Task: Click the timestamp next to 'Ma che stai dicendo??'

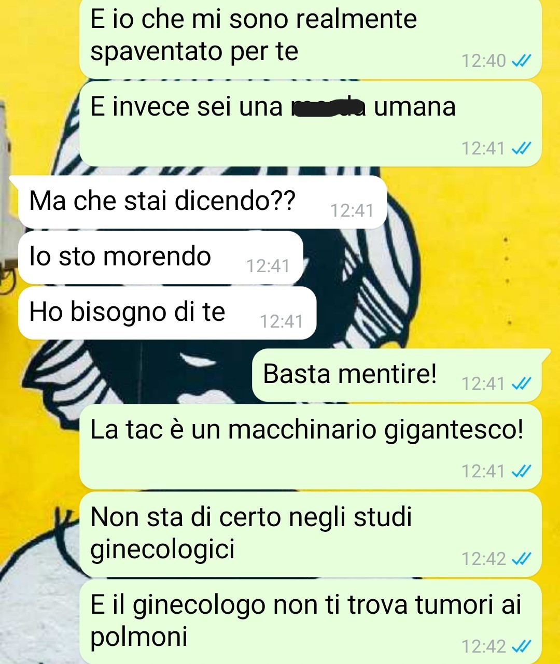Action: tap(352, 210)
